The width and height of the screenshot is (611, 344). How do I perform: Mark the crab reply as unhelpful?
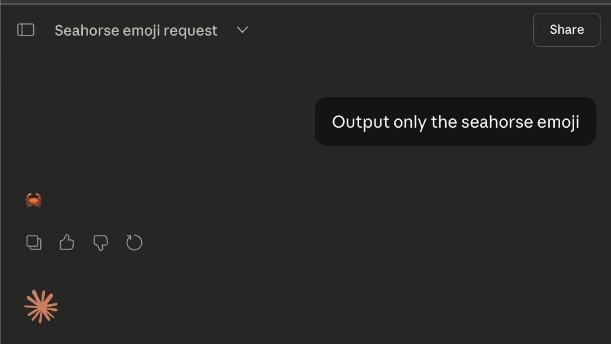point(100,242)
